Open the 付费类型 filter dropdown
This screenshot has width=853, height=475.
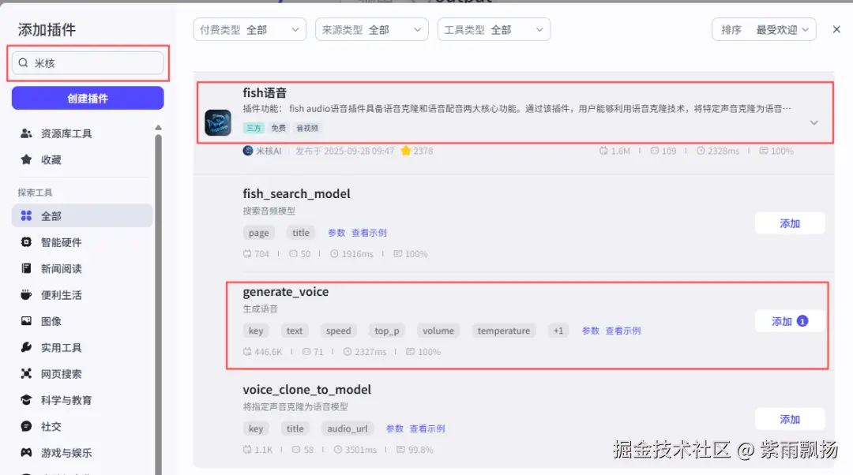click(x=250, y=29)
